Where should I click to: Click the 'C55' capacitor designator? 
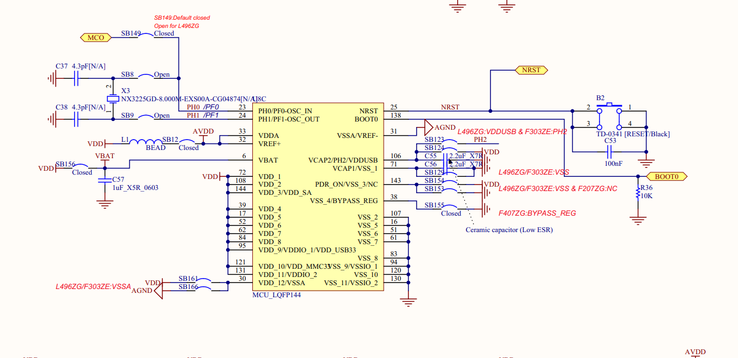coord(430,156)
